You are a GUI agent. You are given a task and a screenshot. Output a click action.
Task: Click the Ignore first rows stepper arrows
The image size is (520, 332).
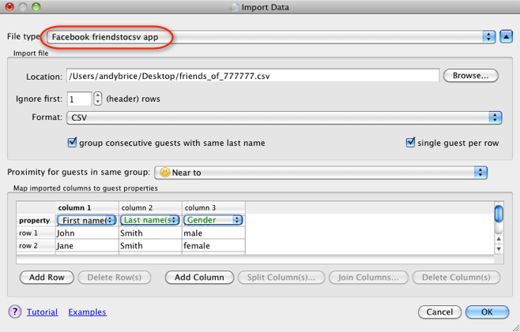pyautogui.click(x=98, y=99)
